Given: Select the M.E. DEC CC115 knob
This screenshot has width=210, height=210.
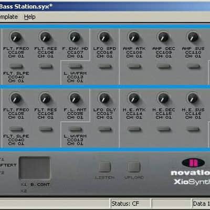Looking at the screenshot, I should 163,98.
